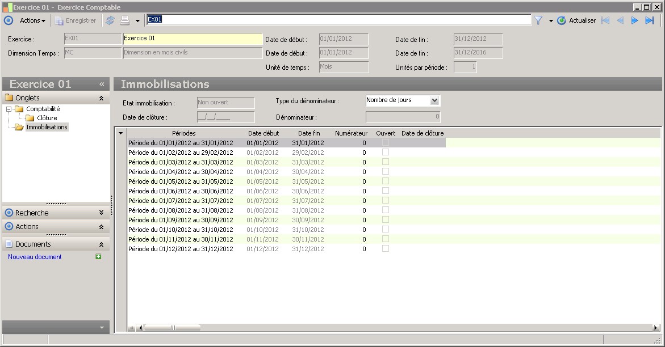This screenshot has width=665, height=347.
Task: Click the filter funnel icon
Action: click(x=538, y=20)
